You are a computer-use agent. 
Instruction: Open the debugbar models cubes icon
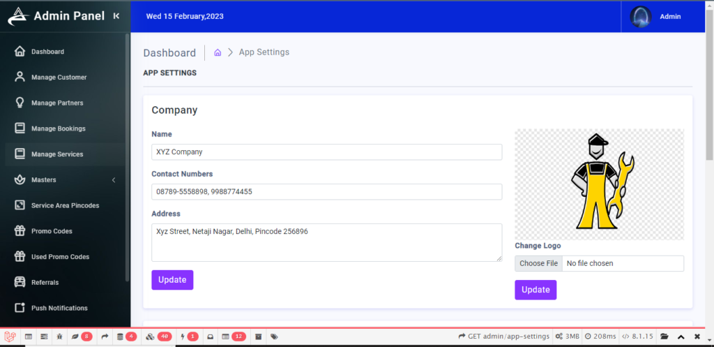point(151,337)
